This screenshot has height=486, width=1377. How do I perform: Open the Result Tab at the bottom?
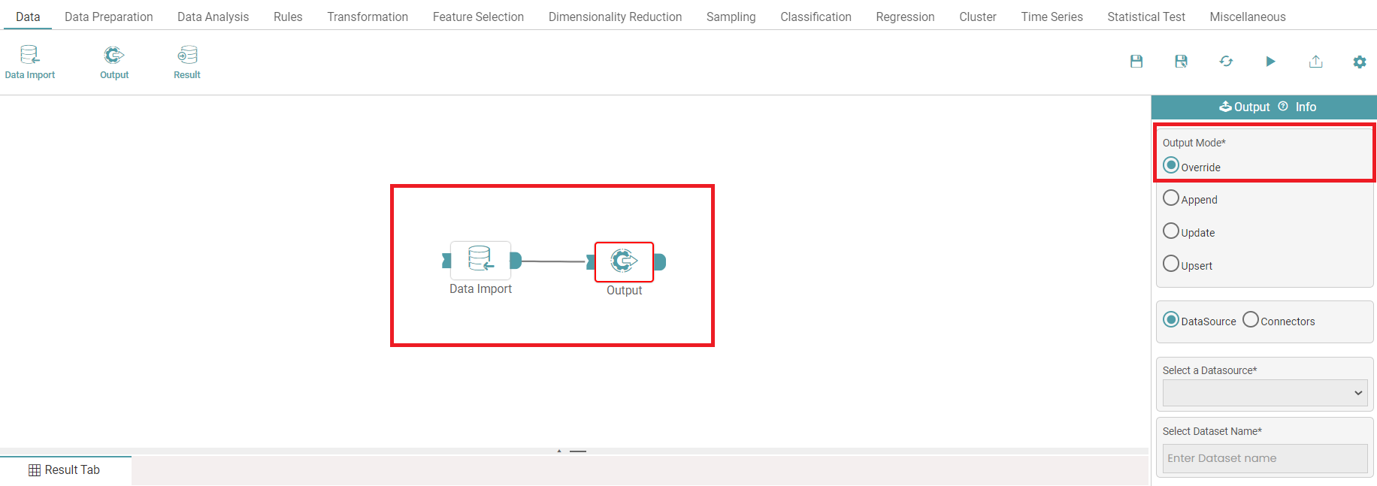coord(65,470)
